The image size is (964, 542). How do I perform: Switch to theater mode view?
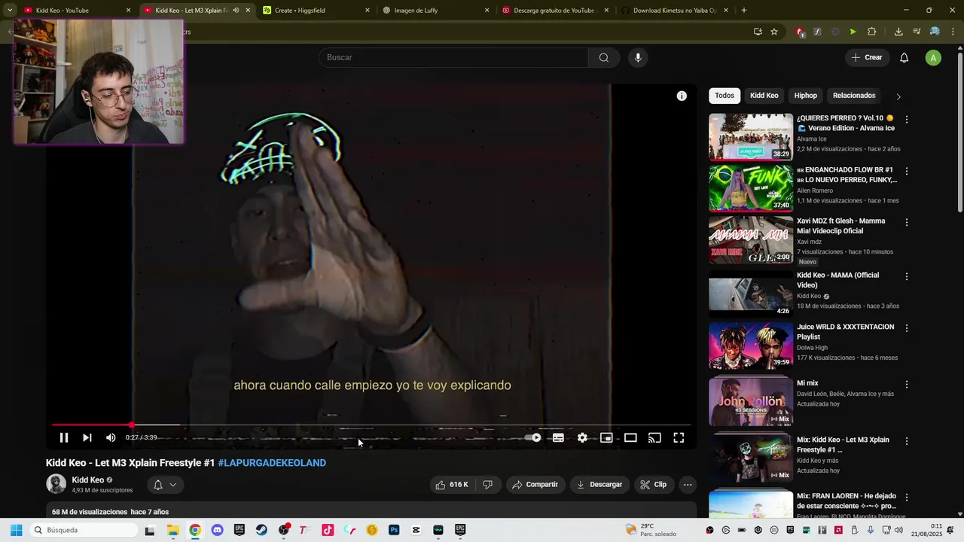coord(630,437)
